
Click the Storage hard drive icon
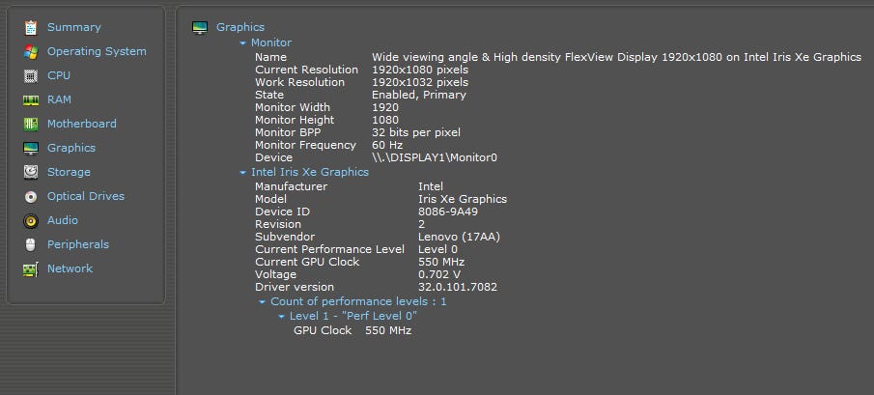[31, 172]
